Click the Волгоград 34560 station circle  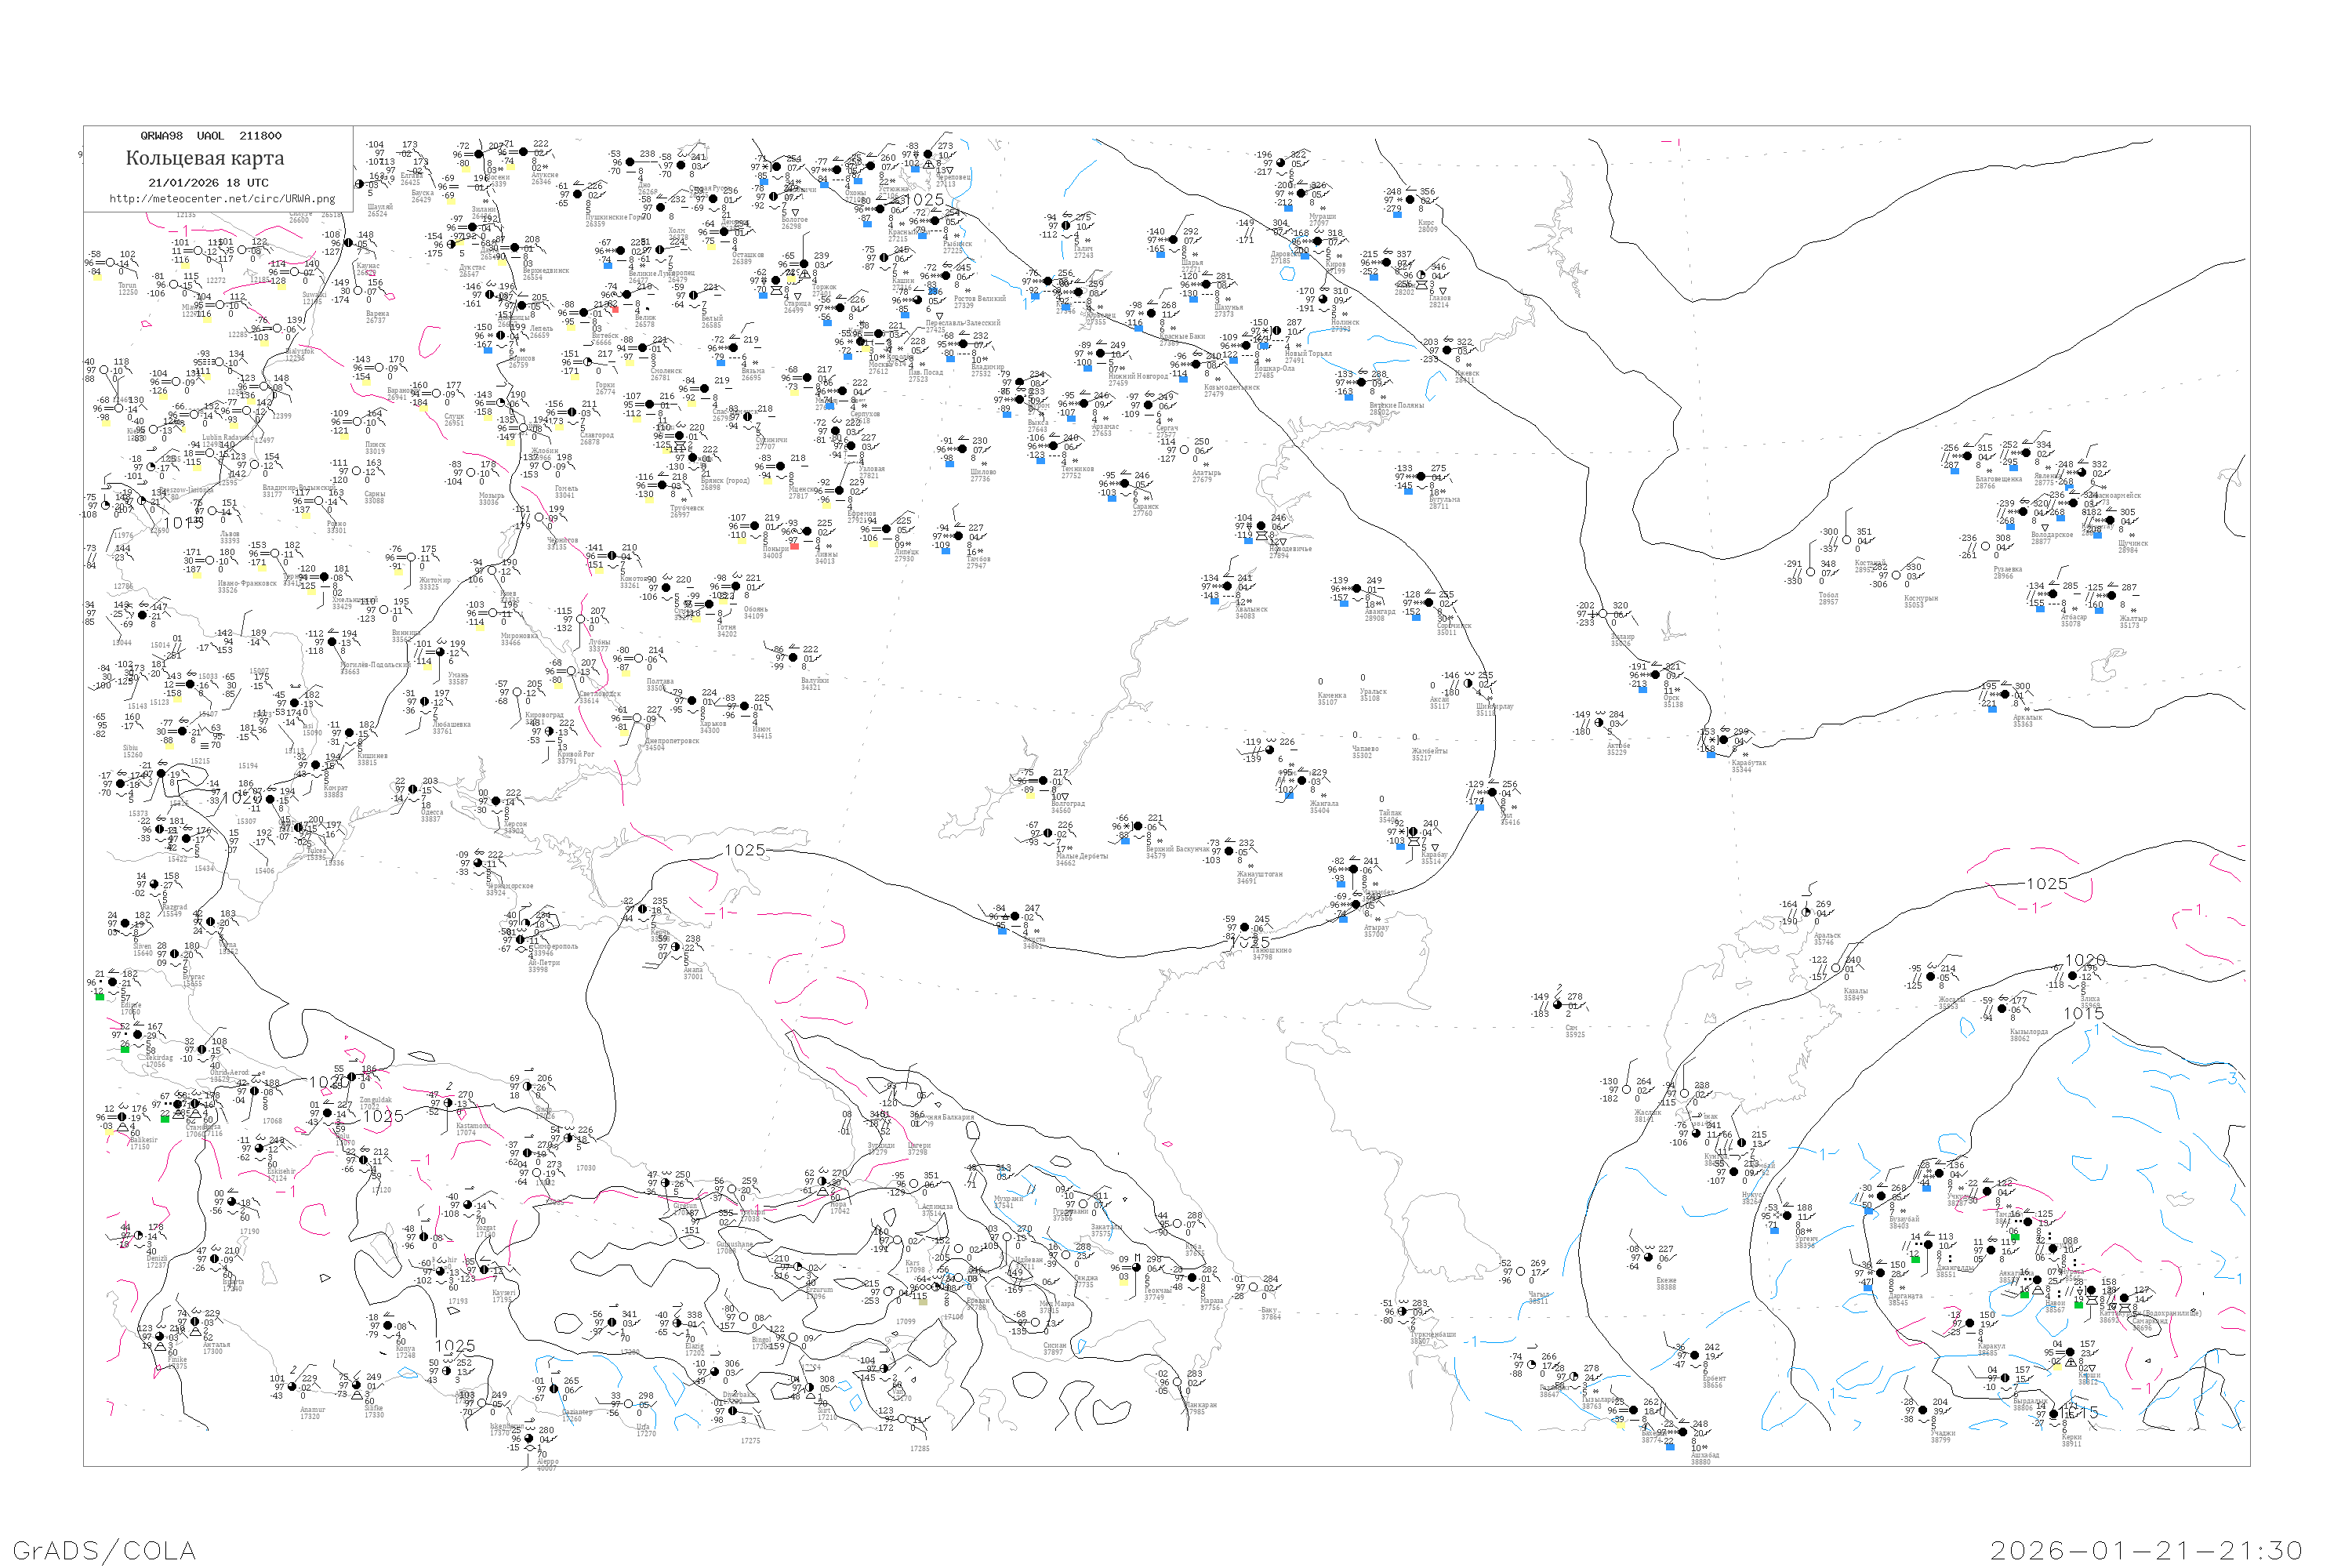click(x=1043, y=781)
